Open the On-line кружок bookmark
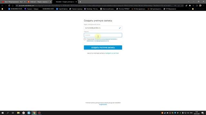206x115 pixels. pyautogui.click(x=139, y=9)
